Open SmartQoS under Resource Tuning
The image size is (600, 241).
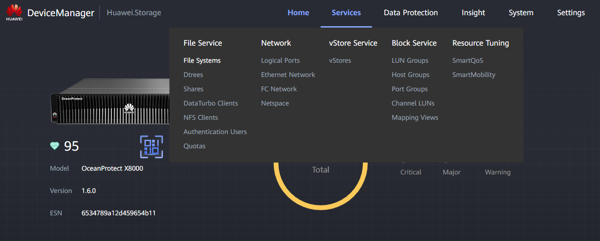tap(468, 60)
